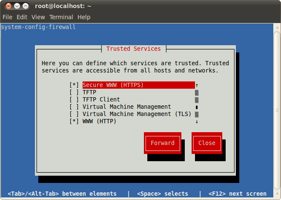Open the Edit menu
The width and height of the screenshot is (281, 200).
[22, 17]
